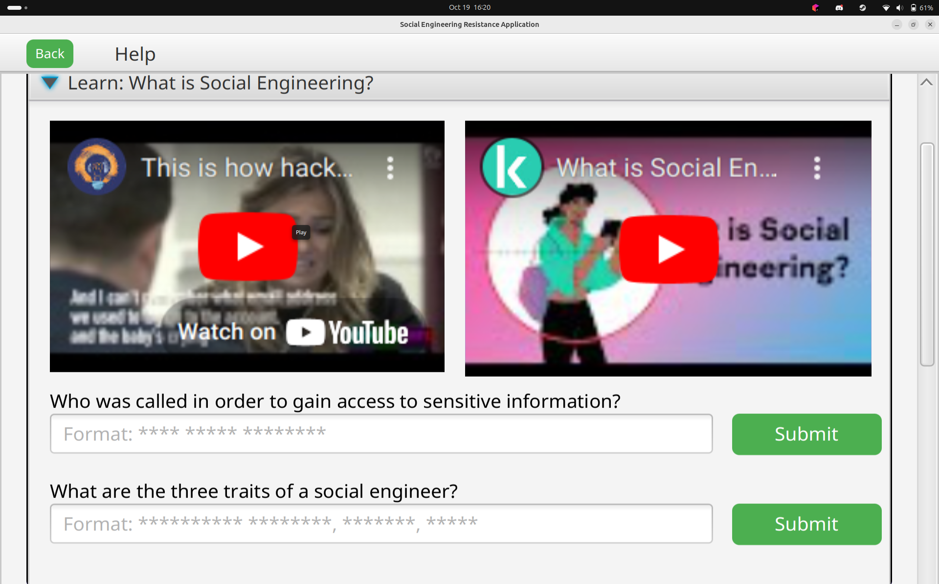Click the scrollbar up arrow
This screenshot has height=584, width=939.
tap(926, 82)
